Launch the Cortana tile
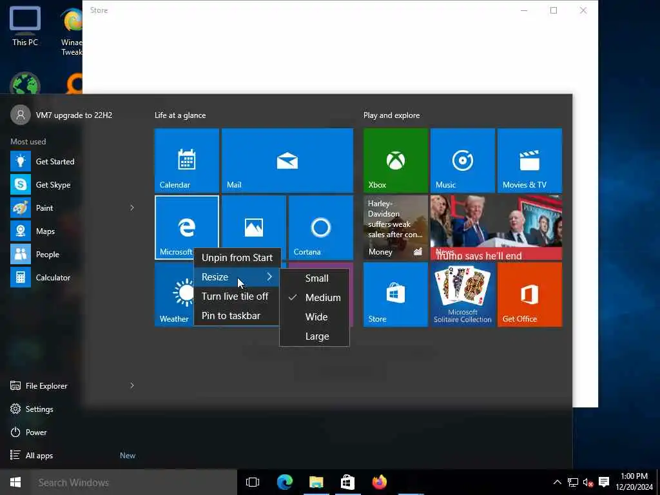Screen dimensions: 660x495 tap(321, 228)
